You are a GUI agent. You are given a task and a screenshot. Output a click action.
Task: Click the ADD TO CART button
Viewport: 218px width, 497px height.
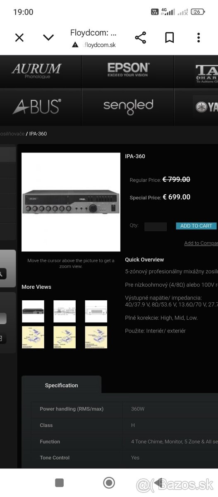pyautogui.click(x=196, y=226)
